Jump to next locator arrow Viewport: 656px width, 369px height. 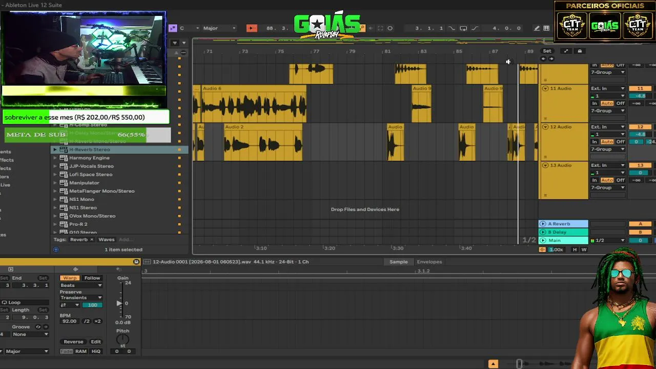click(x=551, y=58)
